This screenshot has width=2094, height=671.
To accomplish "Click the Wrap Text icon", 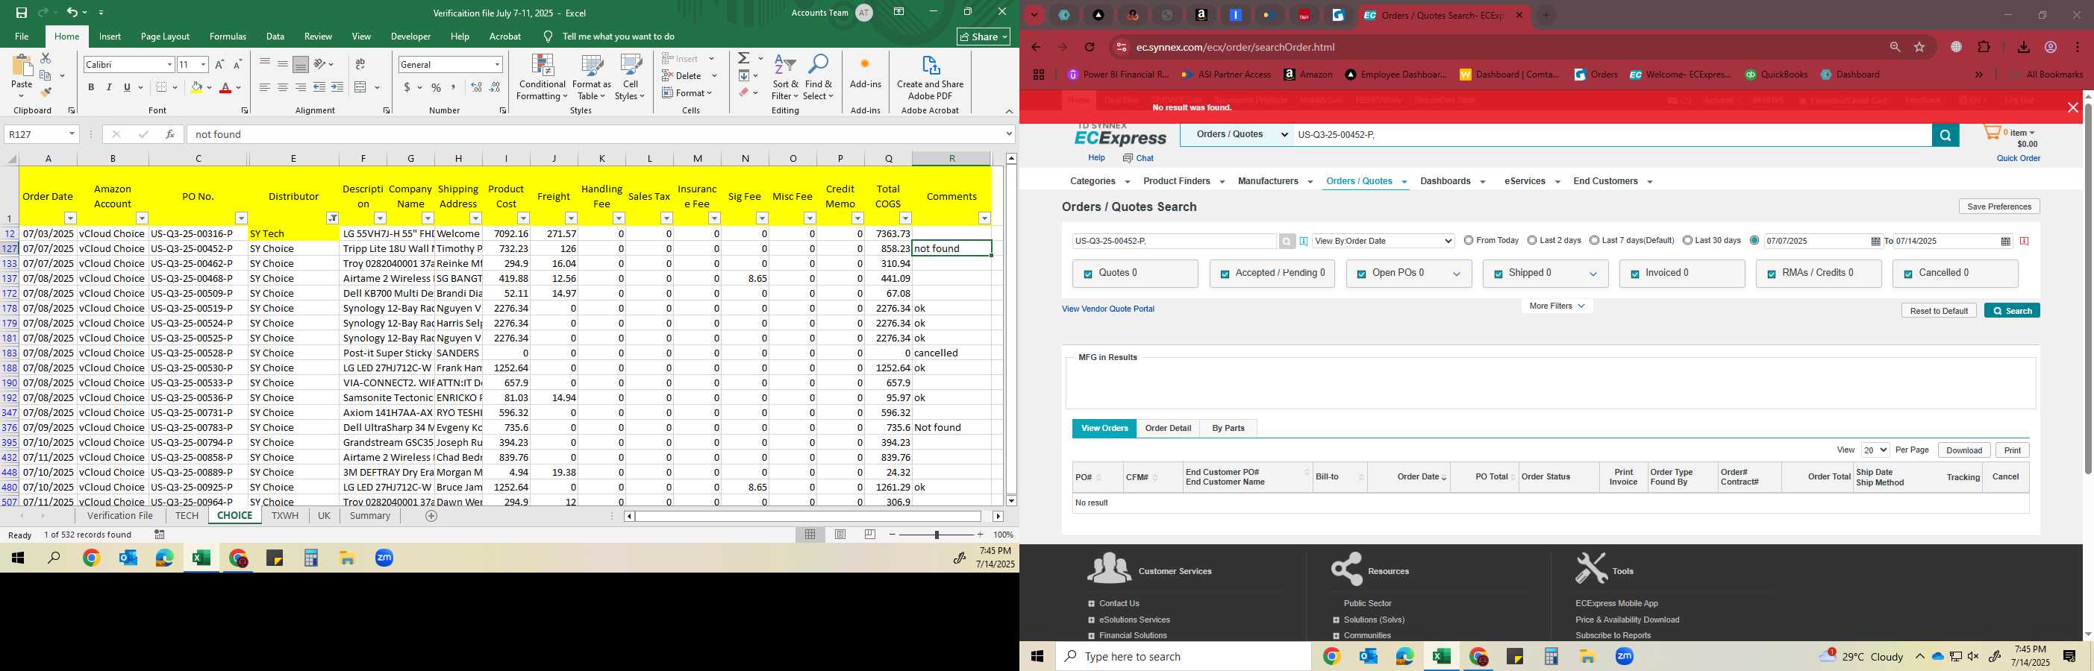I will [360, 64].
